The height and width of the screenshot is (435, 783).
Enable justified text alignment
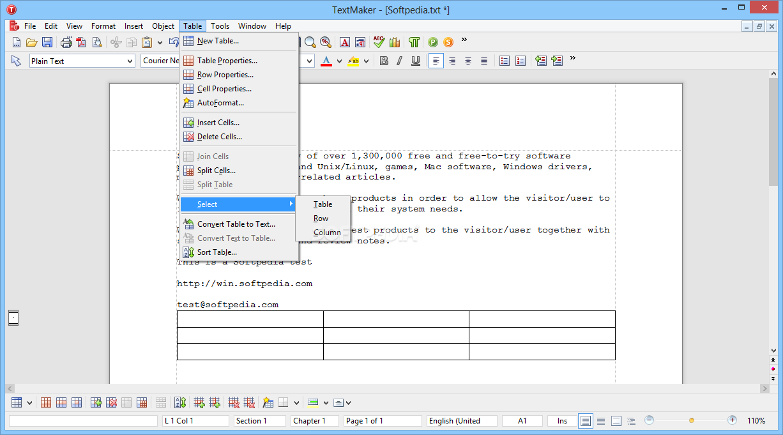[x=484, y=61]
